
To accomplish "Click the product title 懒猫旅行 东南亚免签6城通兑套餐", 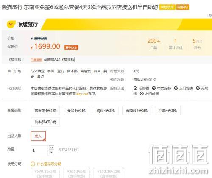I will coord(80,7).
